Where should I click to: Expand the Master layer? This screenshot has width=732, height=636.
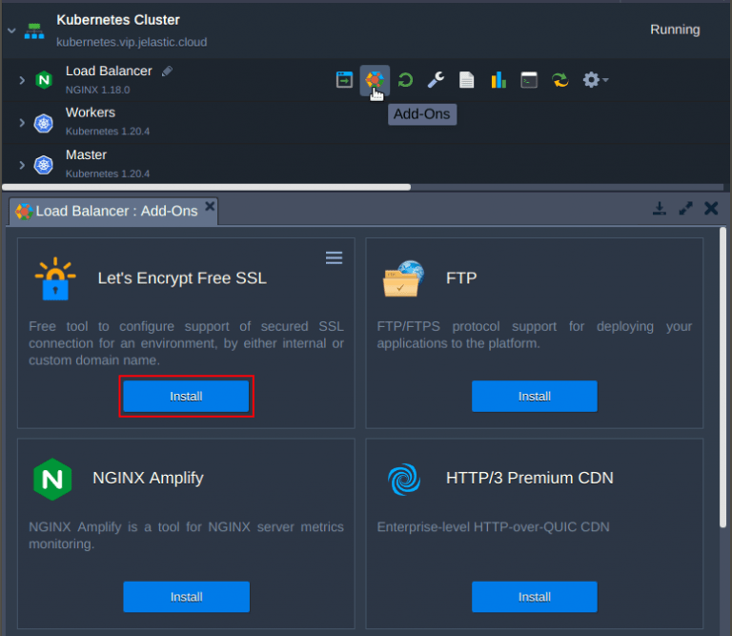(x=22, y=165)
